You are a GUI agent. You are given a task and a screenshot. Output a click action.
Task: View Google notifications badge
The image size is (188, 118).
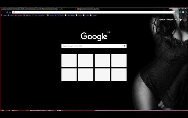pos(181,20)
